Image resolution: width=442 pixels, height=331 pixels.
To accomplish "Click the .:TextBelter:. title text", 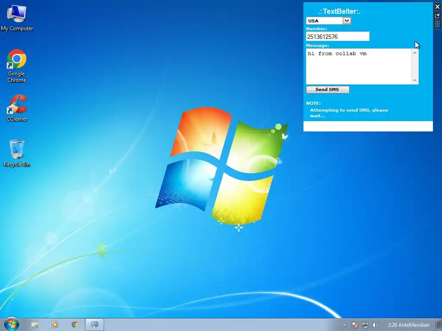I will (x=339, y=12).
